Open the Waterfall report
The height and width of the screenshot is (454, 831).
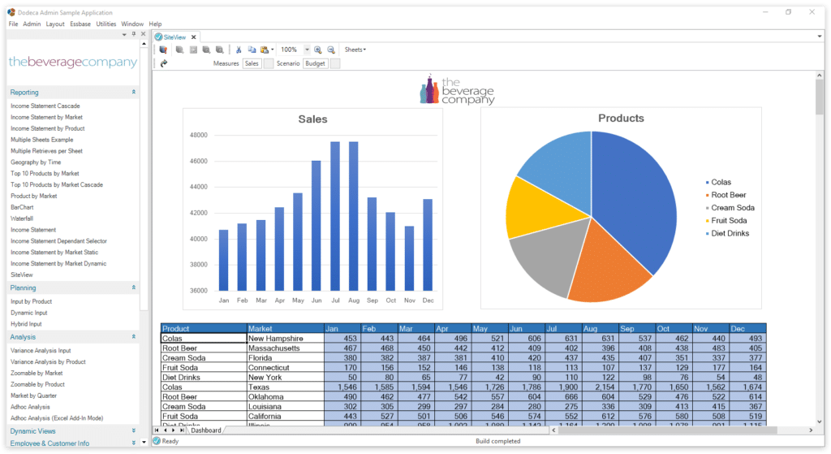pyautogui.click(x=22, y=218)
